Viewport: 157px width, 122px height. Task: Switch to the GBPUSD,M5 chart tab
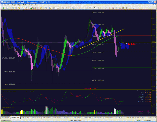point(88,117)
